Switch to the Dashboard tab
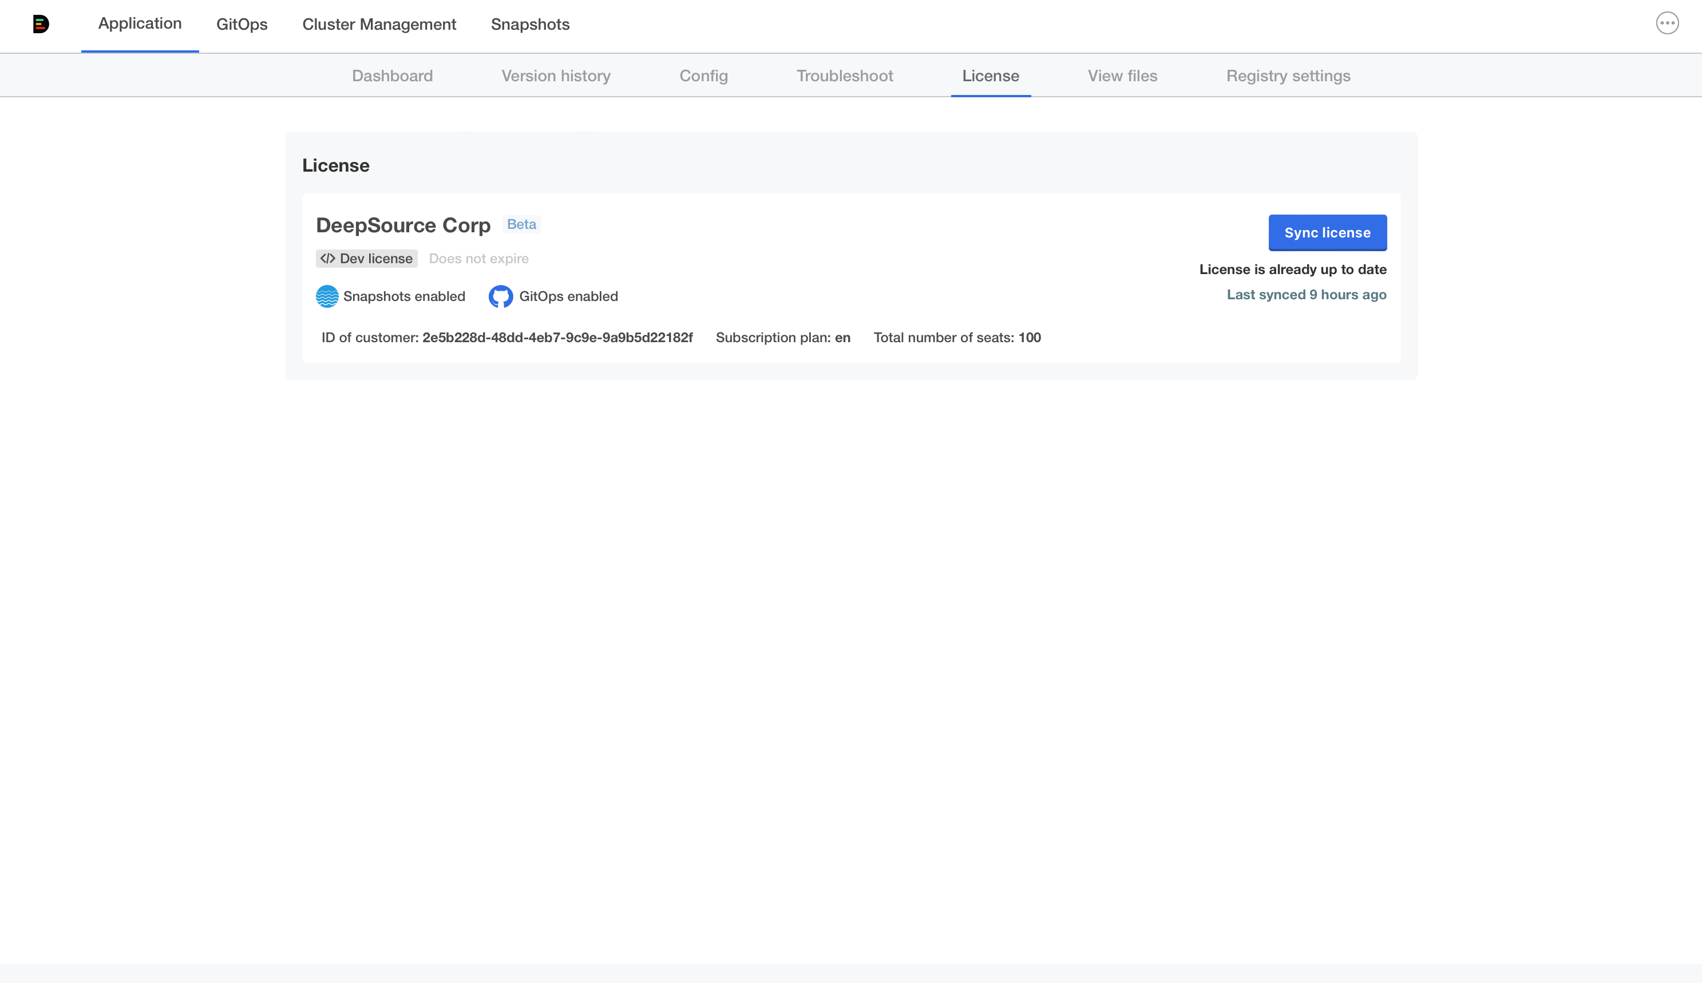This screenshot has height=983, width=1702. point(392,76)
